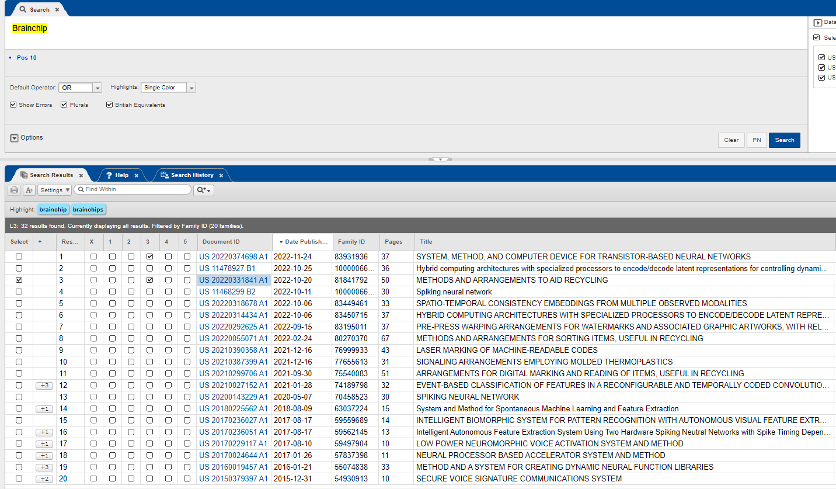Sort by Title column header
836x489 pixels.
(625, 242)
